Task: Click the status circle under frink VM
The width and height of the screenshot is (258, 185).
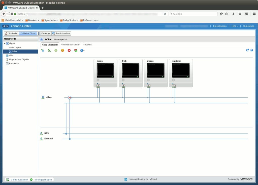Action: 123,80
